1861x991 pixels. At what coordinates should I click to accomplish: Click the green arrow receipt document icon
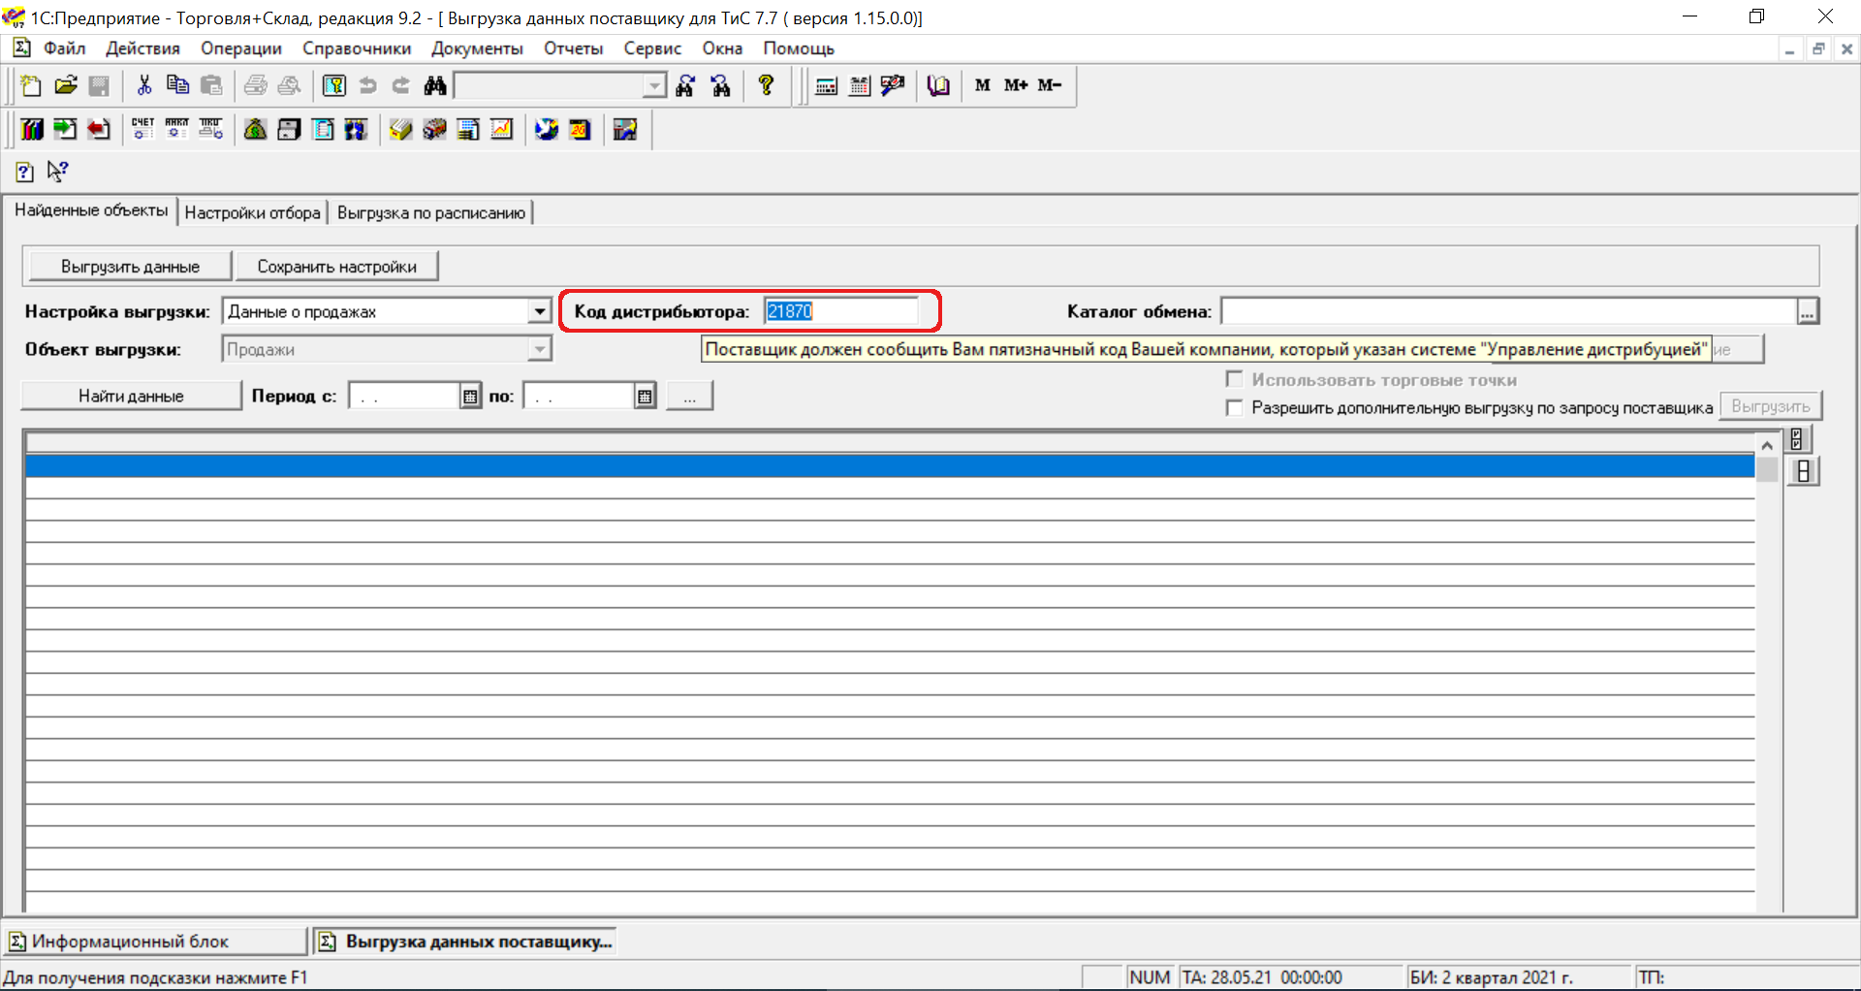coord(65,129)
